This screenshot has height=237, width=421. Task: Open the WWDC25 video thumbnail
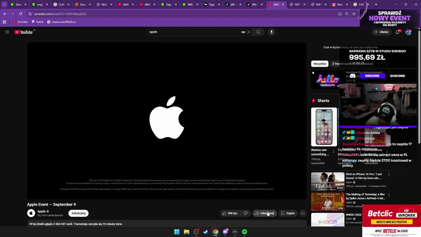pos(328,220)
